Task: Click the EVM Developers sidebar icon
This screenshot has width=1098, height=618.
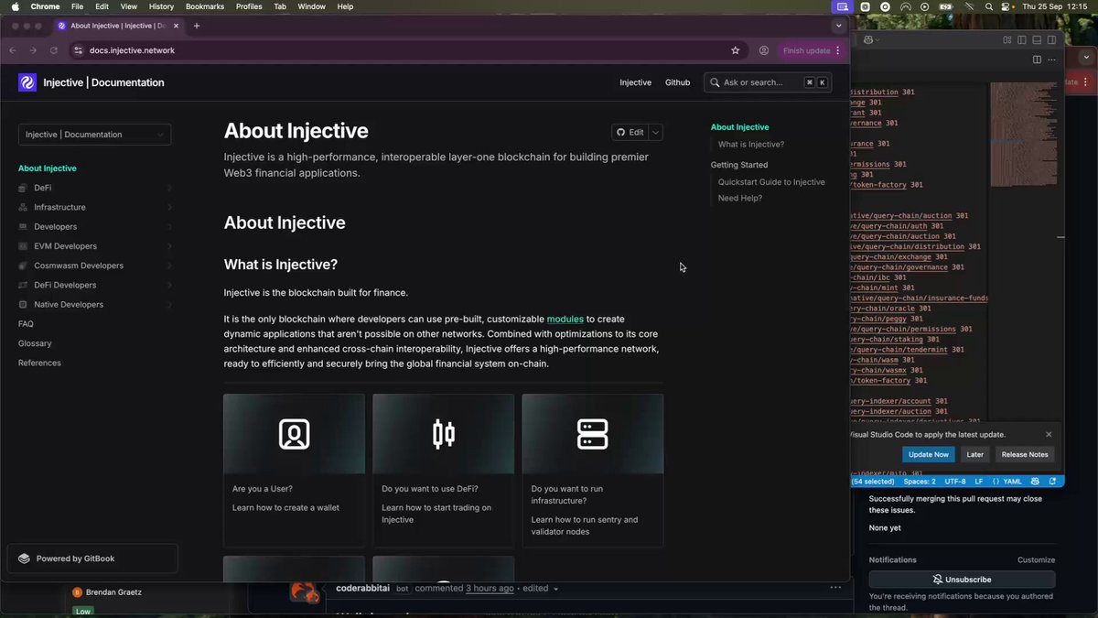Action: point(24,246)
